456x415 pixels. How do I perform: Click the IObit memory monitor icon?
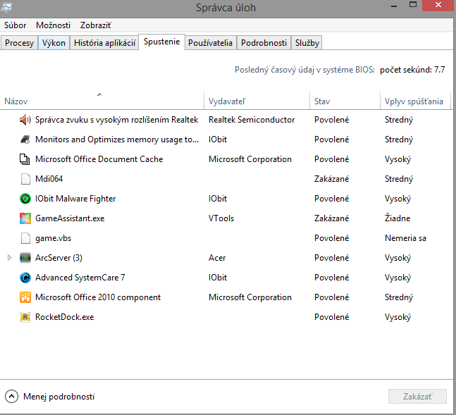(x=25, y=140)
